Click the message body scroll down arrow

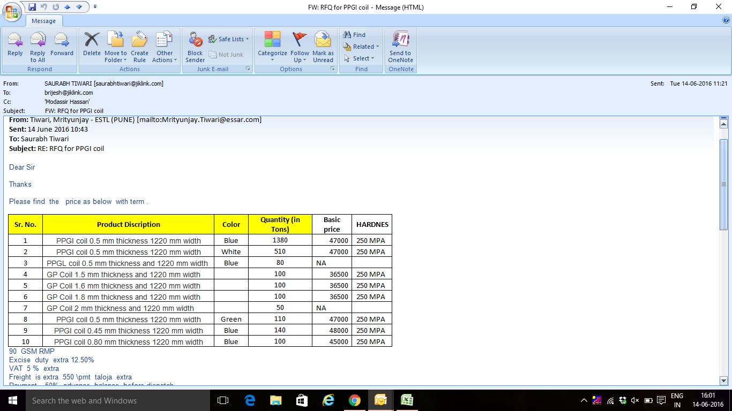point(723,380)
